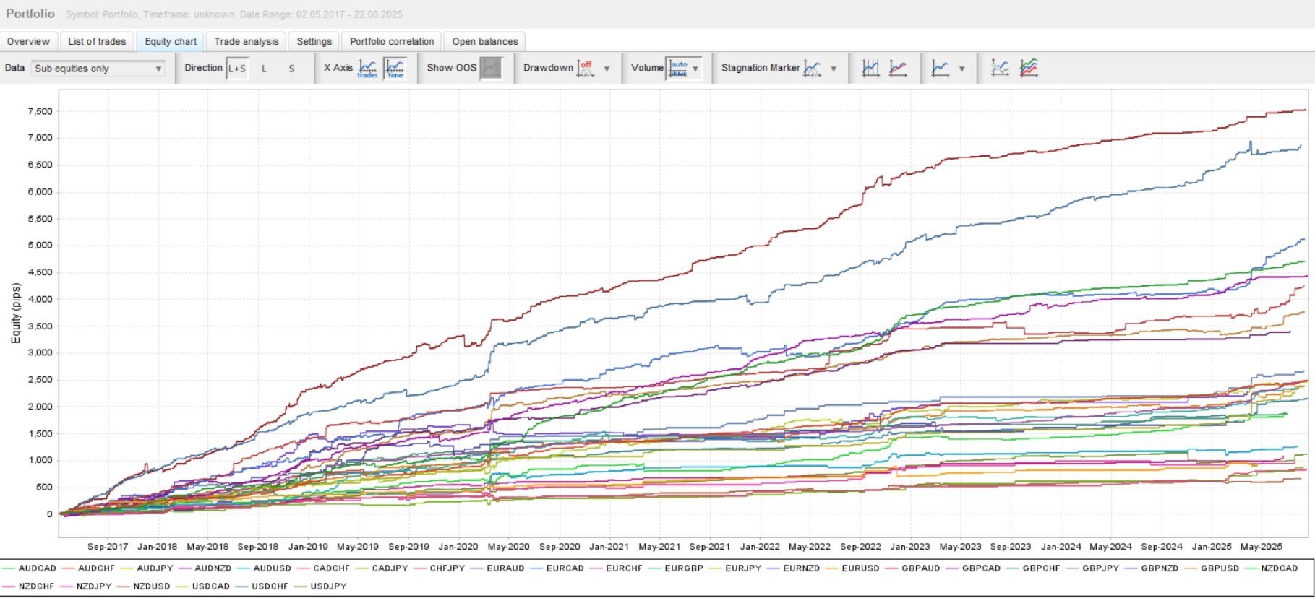Image resolution: width=1315 pixels, height=598 pixels.
Task: Set X Axis to time mode
Action: (x=395, y=69)
